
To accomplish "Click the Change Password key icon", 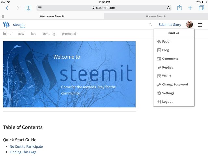I will 159,84.
